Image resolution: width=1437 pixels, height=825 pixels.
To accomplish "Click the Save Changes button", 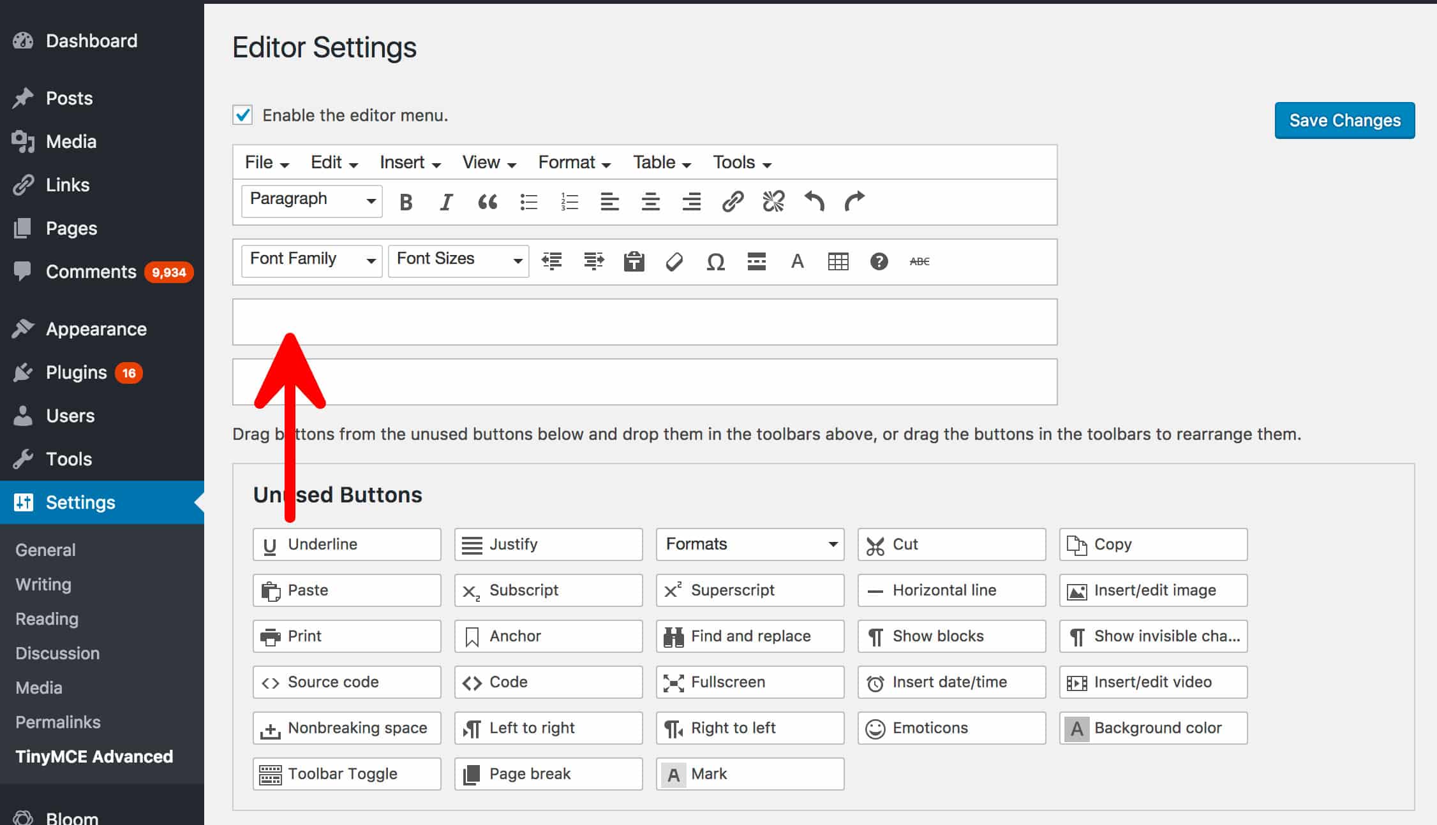I will 1345,119.
